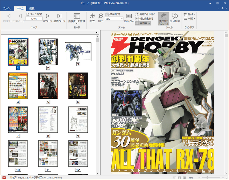Screen dimensions: 229x180
Task: Close the inner document window
Action: click(226, 9)
